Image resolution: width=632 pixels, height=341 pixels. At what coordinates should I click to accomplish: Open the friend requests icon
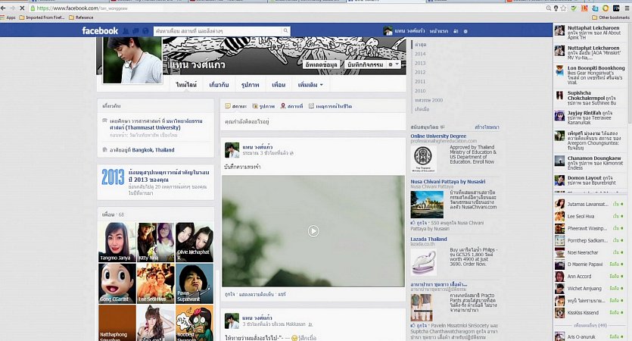point(126,31)
